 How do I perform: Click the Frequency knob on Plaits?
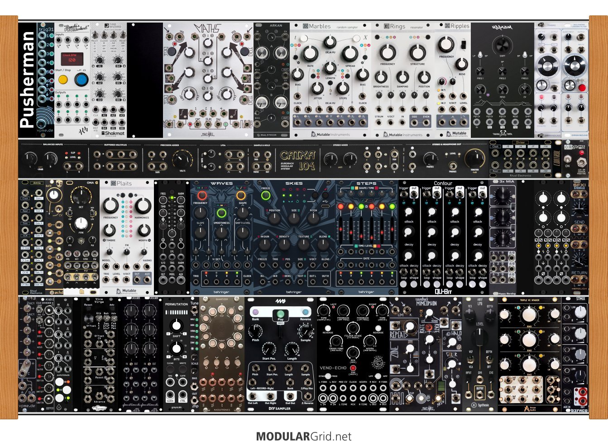(x=111, y=206)
